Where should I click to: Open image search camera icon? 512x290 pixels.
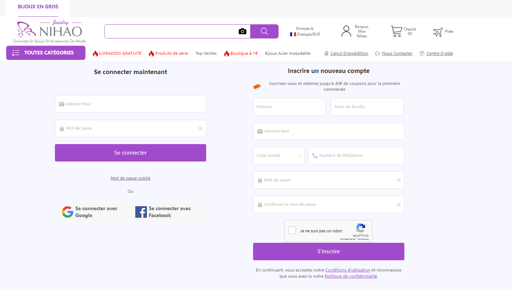243,31
